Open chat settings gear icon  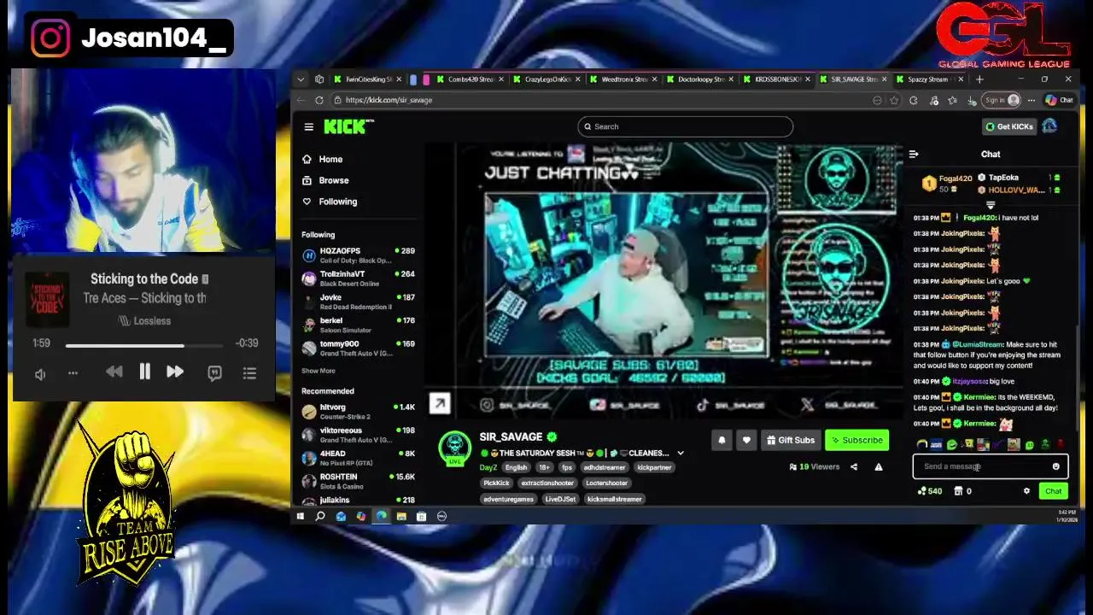1026,491
